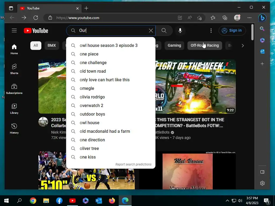Open Outlook in the Edge sidebar
The width and height of the screenshot is (275, 206).
pos(262,51)
